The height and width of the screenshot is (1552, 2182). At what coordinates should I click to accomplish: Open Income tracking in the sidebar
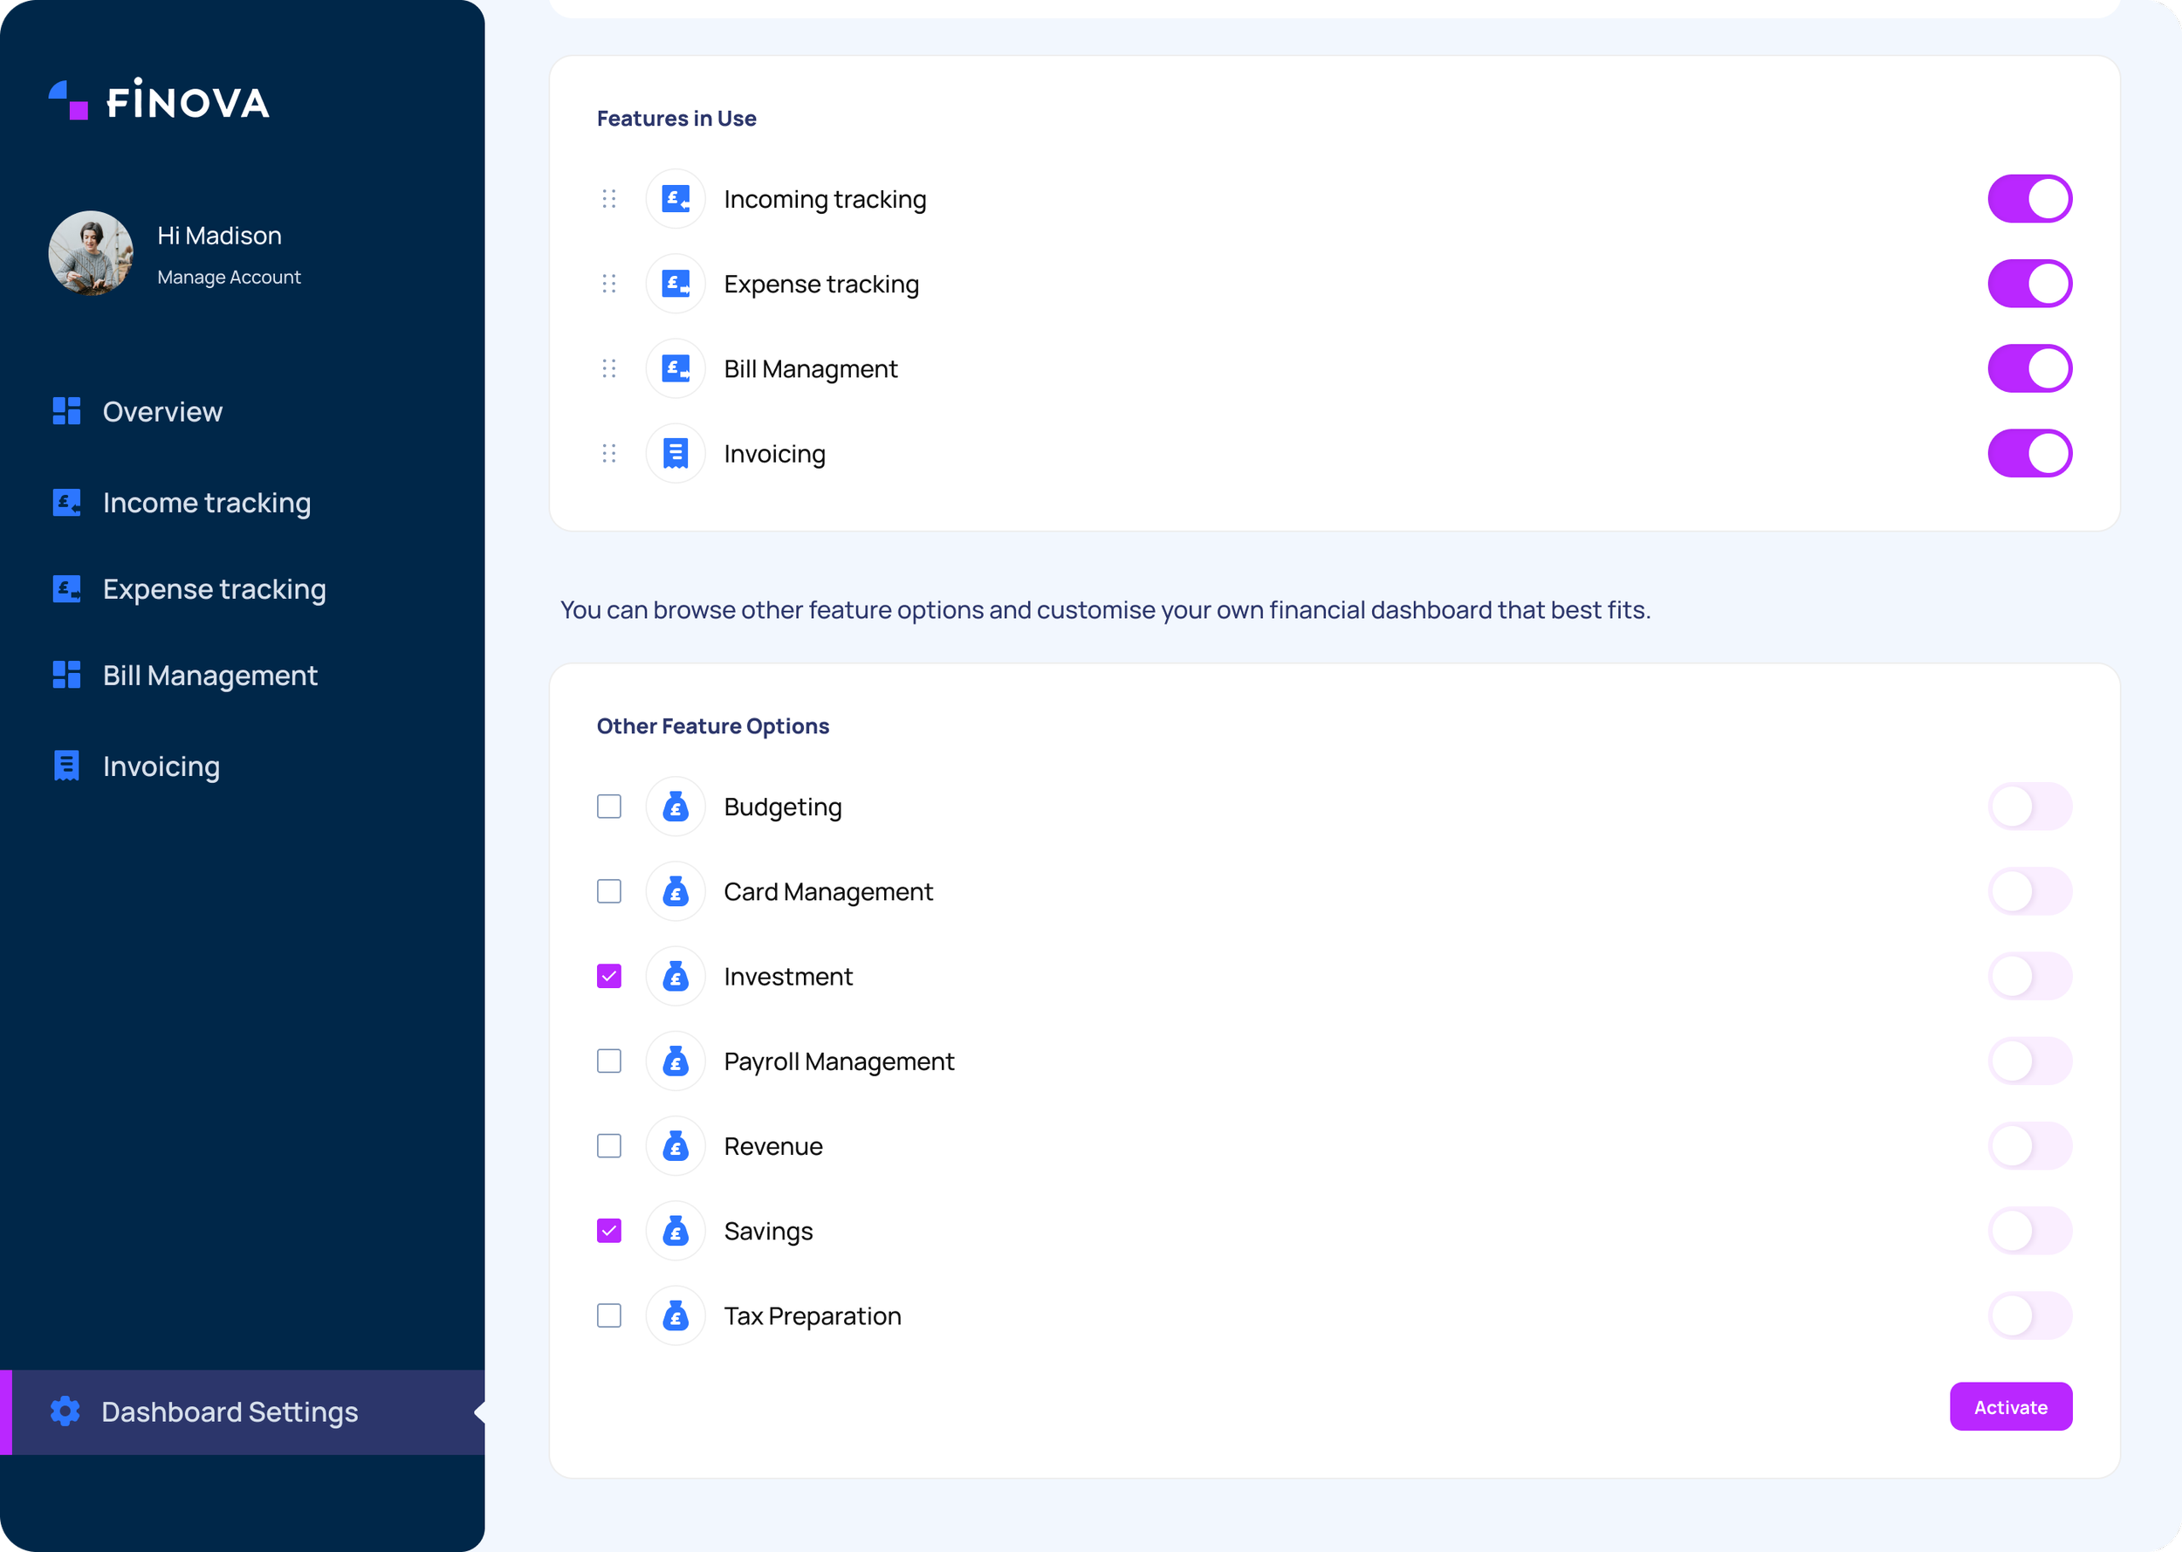(206, 503)
